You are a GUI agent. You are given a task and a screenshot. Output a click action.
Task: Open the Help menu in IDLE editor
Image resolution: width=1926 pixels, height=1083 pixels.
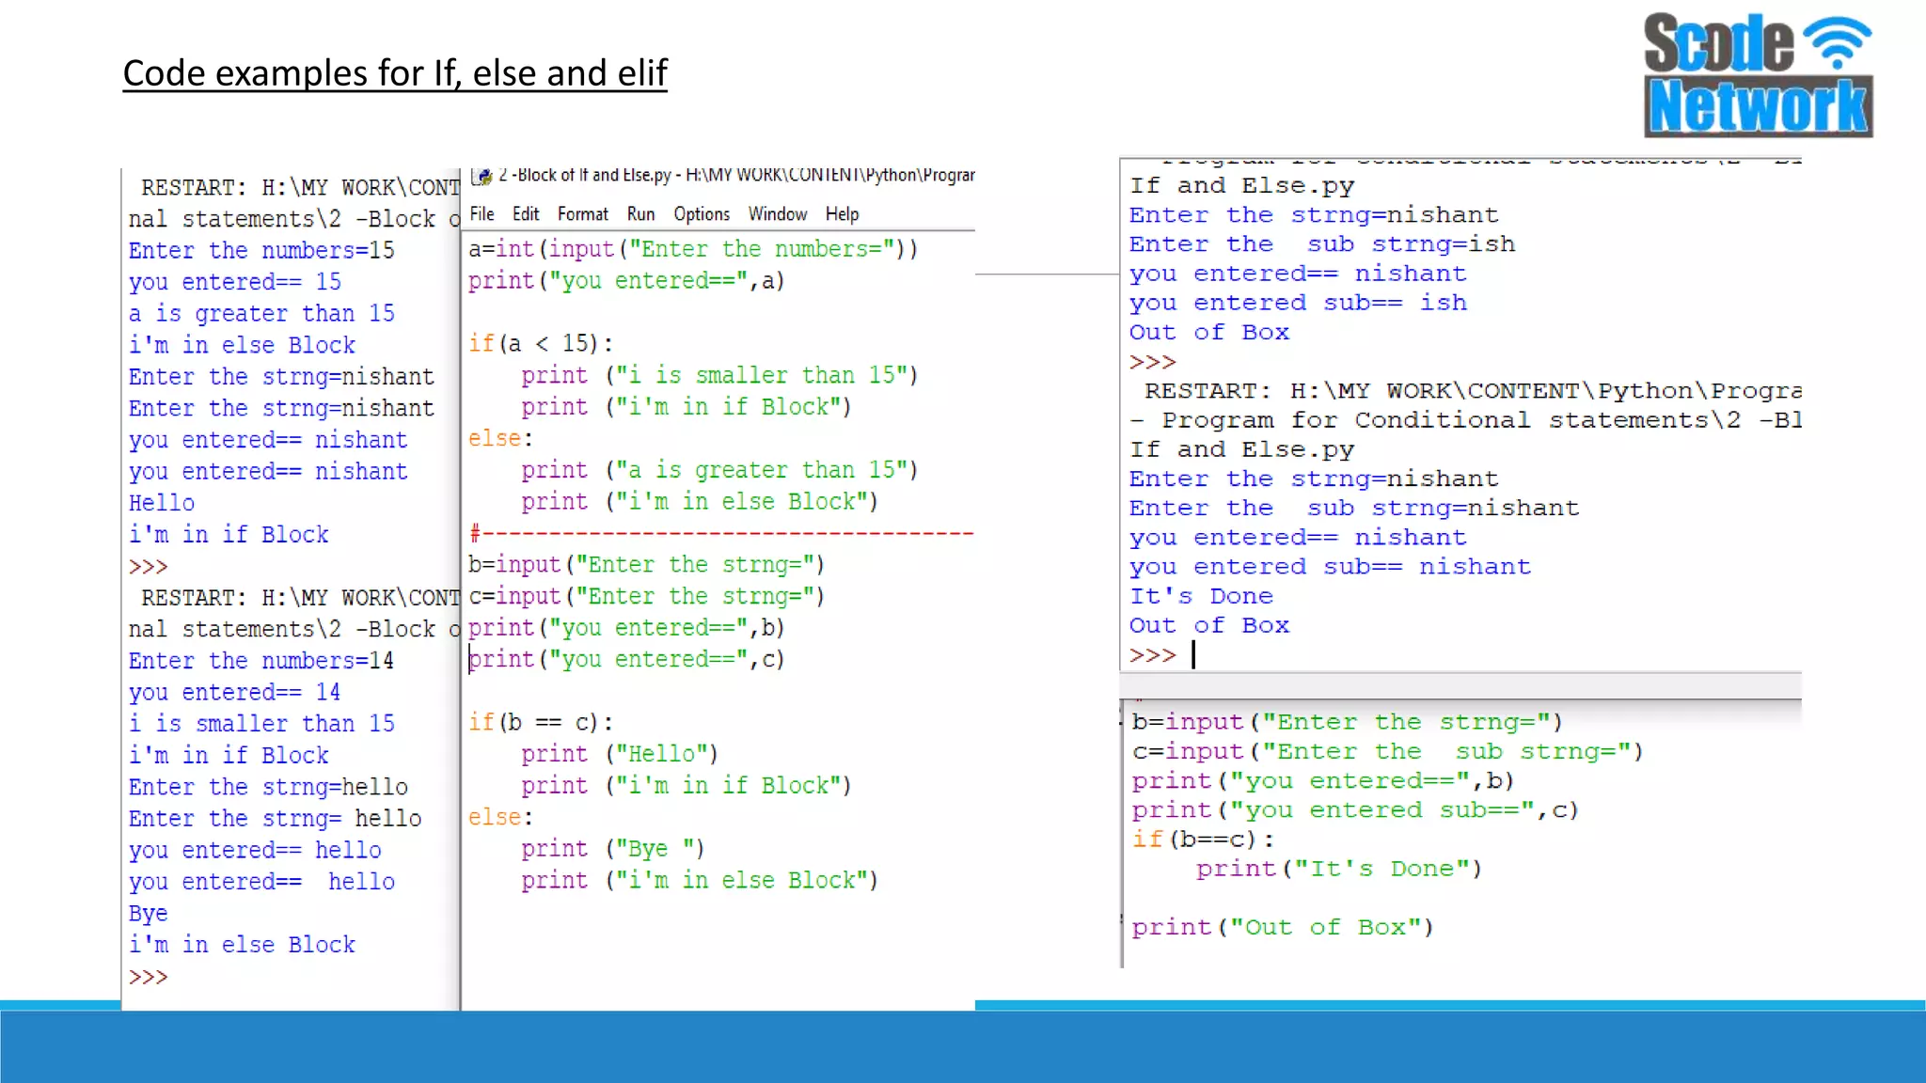point(843,214)
